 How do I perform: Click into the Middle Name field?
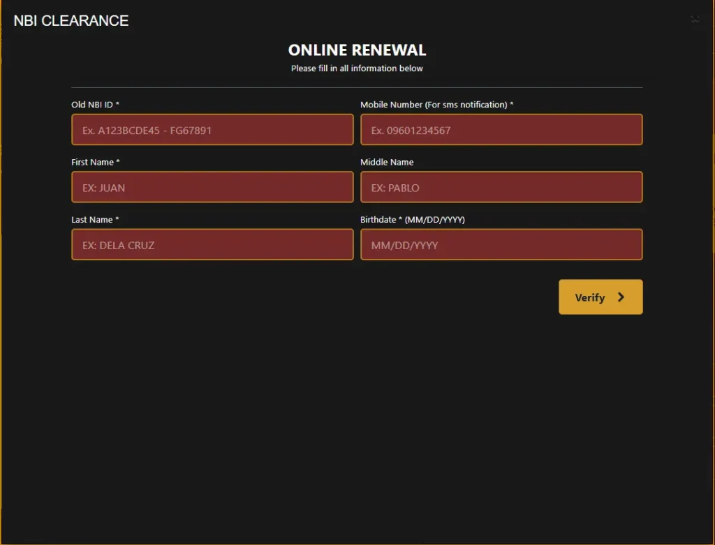501,187
